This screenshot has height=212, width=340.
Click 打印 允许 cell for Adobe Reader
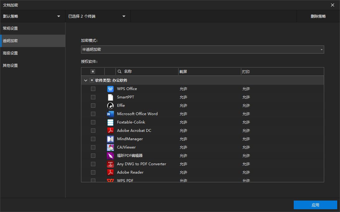246,172
